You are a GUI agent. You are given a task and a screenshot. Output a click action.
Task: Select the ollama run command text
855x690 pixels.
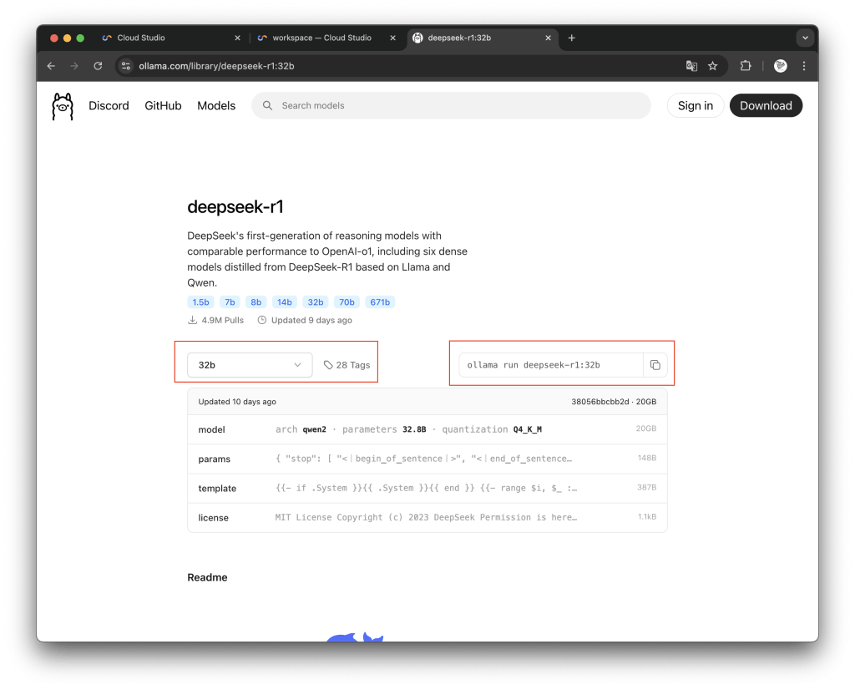[x=534, y=365]
